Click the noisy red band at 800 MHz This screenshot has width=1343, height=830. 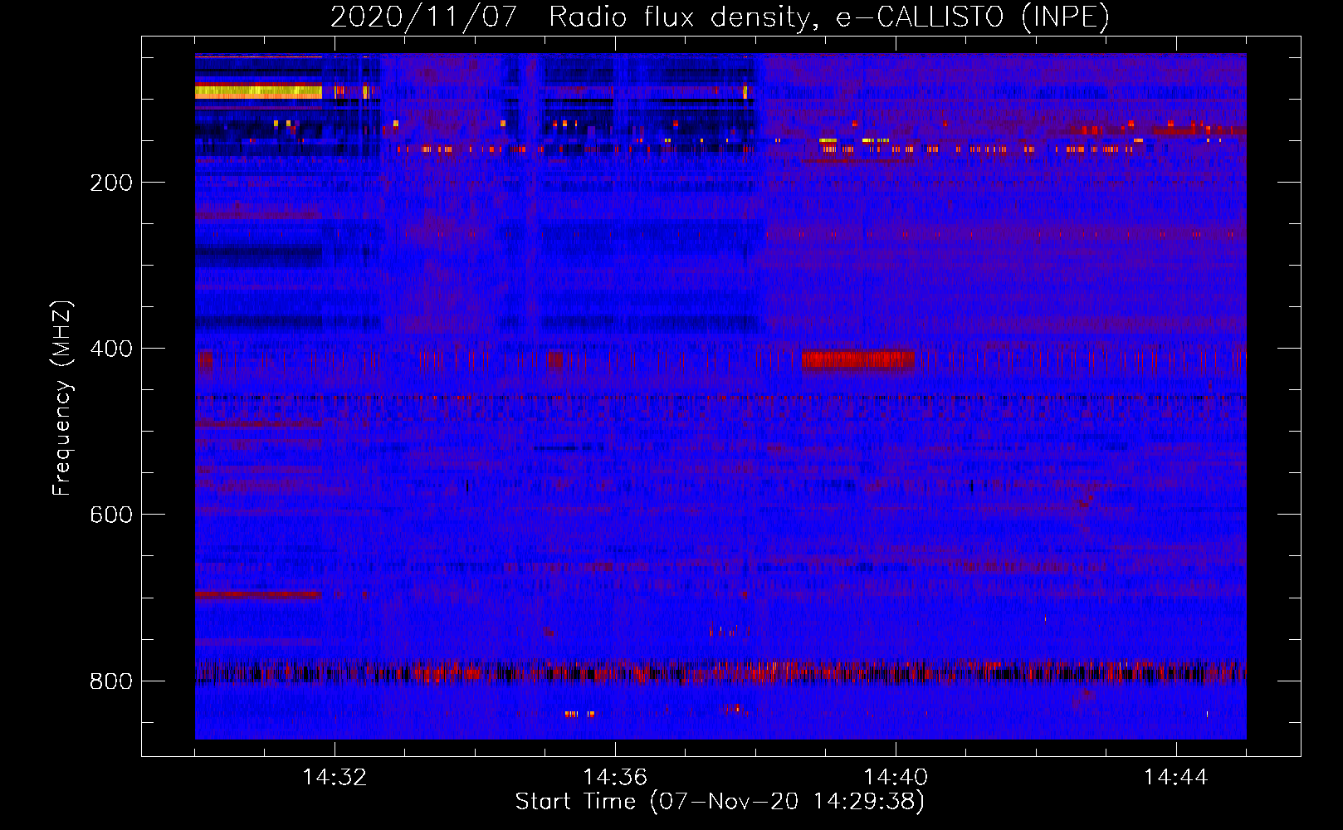tap(720, 671)
